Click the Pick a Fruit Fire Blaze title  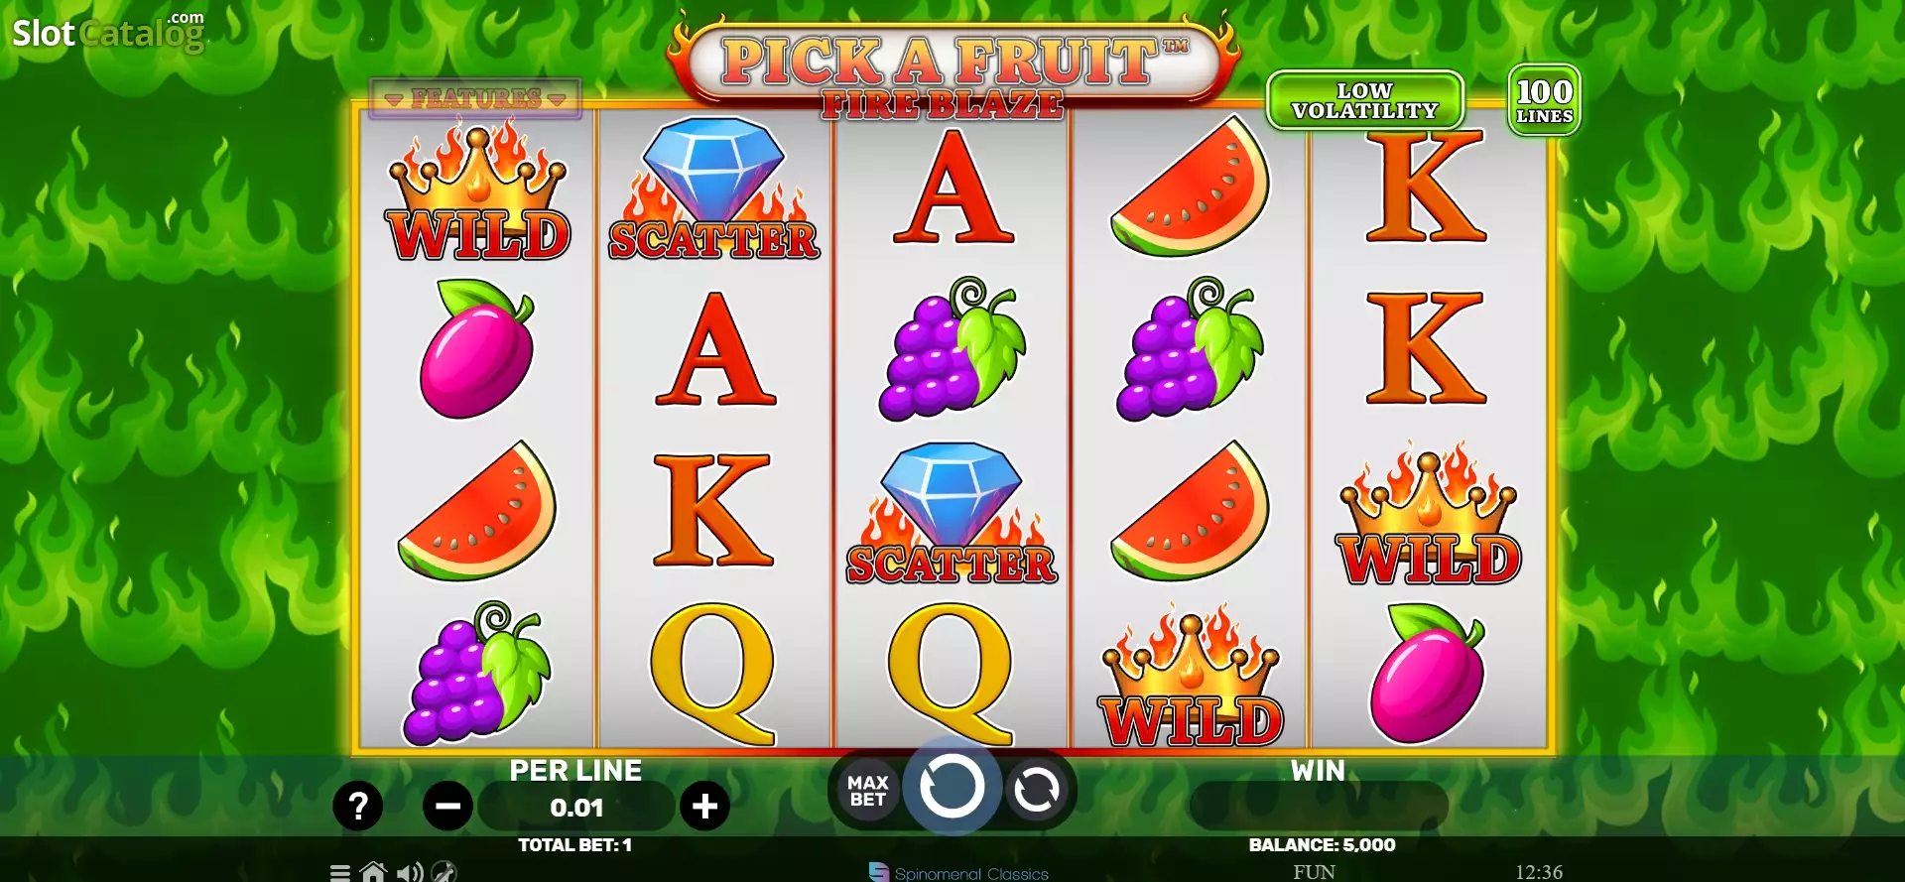pyautogui.click(x=952, y=73)
